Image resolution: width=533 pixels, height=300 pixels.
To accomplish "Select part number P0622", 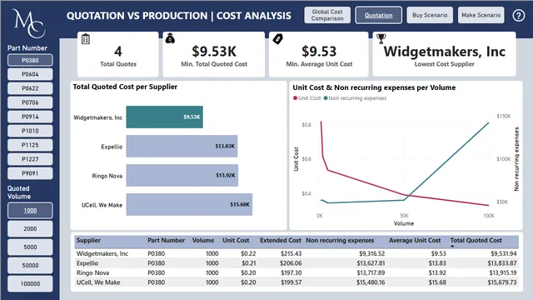I will click(30, 88).
